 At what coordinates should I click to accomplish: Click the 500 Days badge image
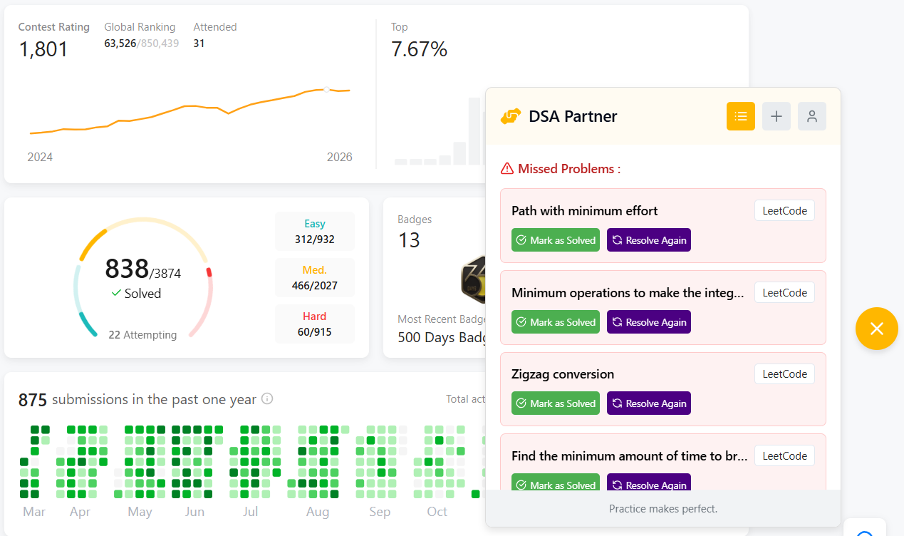pos(474,279)
